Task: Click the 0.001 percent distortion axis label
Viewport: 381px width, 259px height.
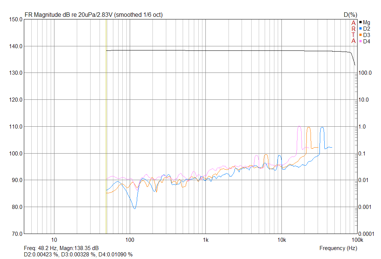Action: pos(365,207)
